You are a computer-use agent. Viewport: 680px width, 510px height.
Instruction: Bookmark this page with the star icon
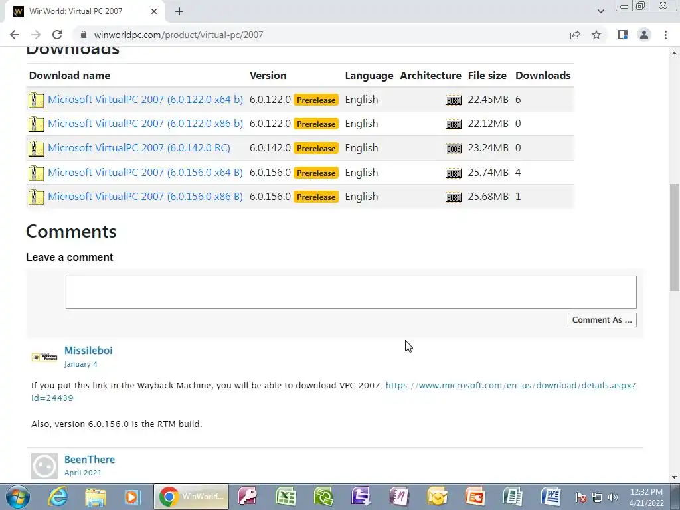coord(596,35)
